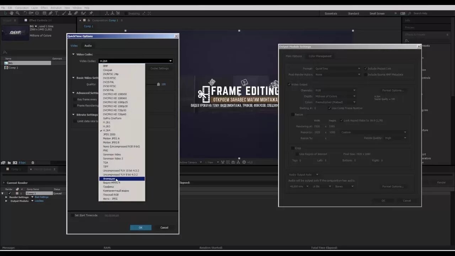Click Best Settings link in Render Queue
This screenshot has height=256, width=455.
[42, 197]
